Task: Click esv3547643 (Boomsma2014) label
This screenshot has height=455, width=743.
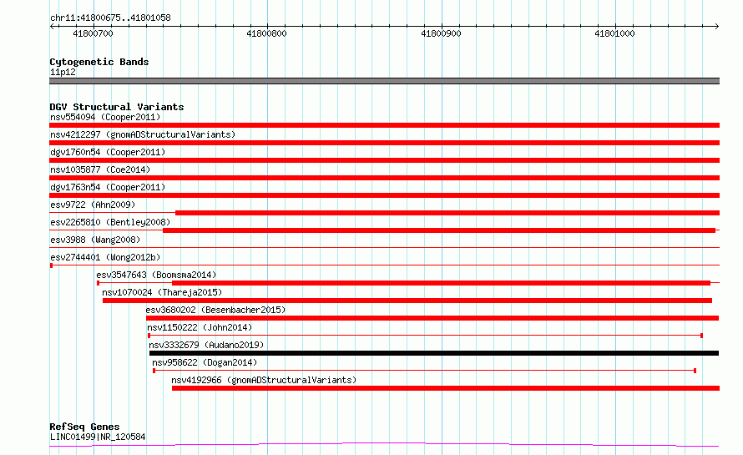Action: pos(156,275)
